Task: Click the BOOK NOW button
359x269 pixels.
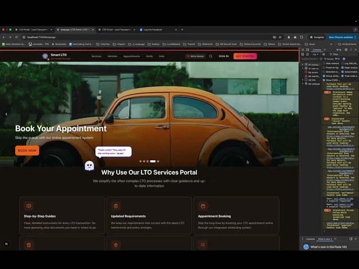Action: click(x=27, y=151)
